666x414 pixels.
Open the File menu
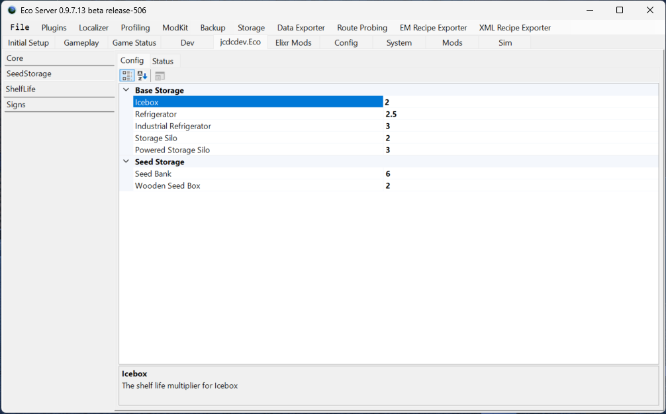coord(20,28)
